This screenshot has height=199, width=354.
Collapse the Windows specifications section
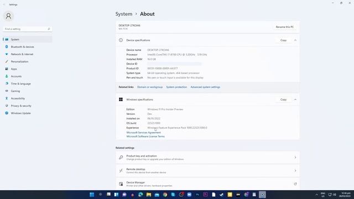point(295,99)
